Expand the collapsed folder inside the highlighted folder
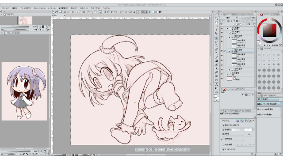 (229, 70)
